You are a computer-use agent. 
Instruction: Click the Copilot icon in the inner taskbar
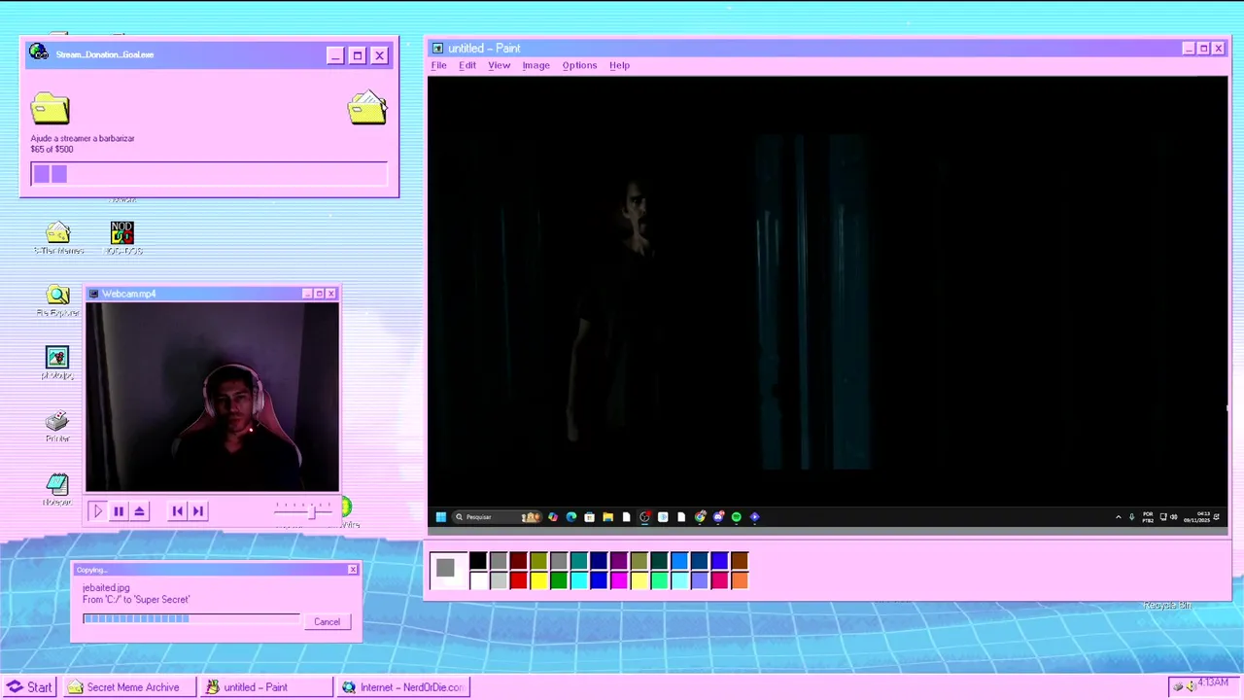553,517
